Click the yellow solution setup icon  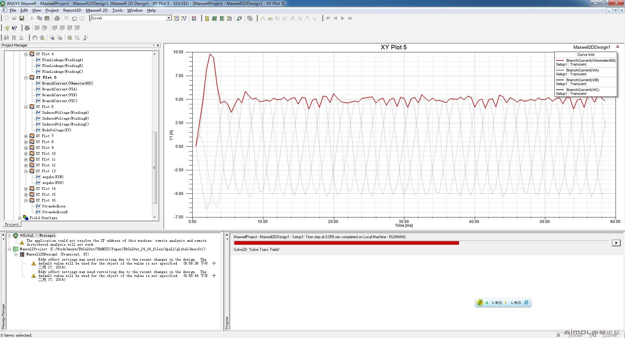point(207,18)
